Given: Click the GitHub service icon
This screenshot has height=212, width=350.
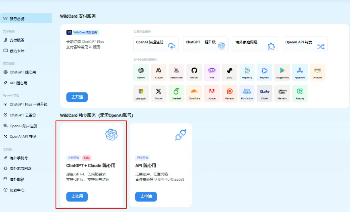Looking at the screenshot, I should (194, 72).
